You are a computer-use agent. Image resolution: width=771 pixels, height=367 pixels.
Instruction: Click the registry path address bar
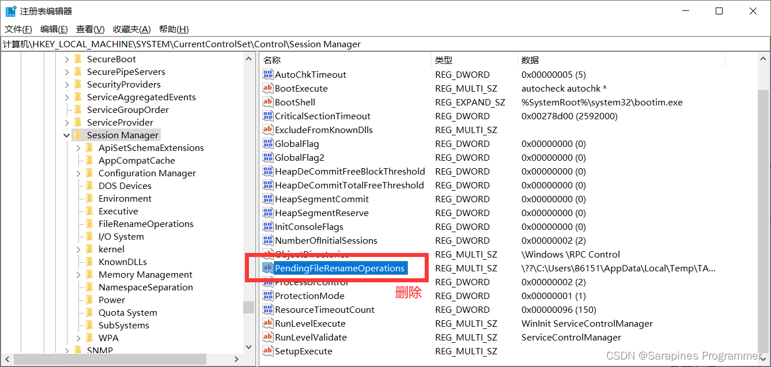385,44
